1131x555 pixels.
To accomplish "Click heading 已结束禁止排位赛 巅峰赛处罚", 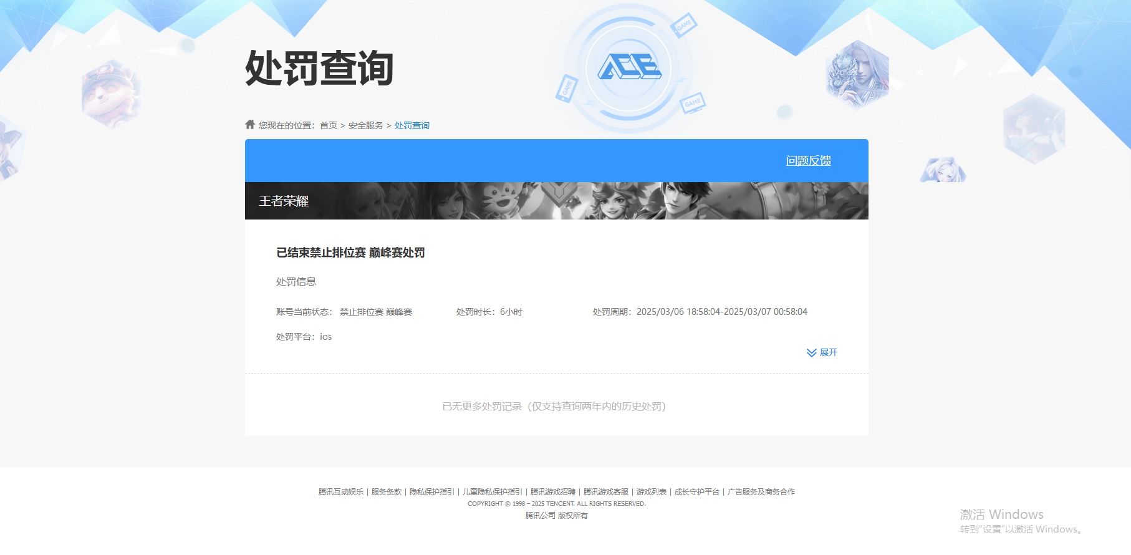I will [x=350, y=253].
